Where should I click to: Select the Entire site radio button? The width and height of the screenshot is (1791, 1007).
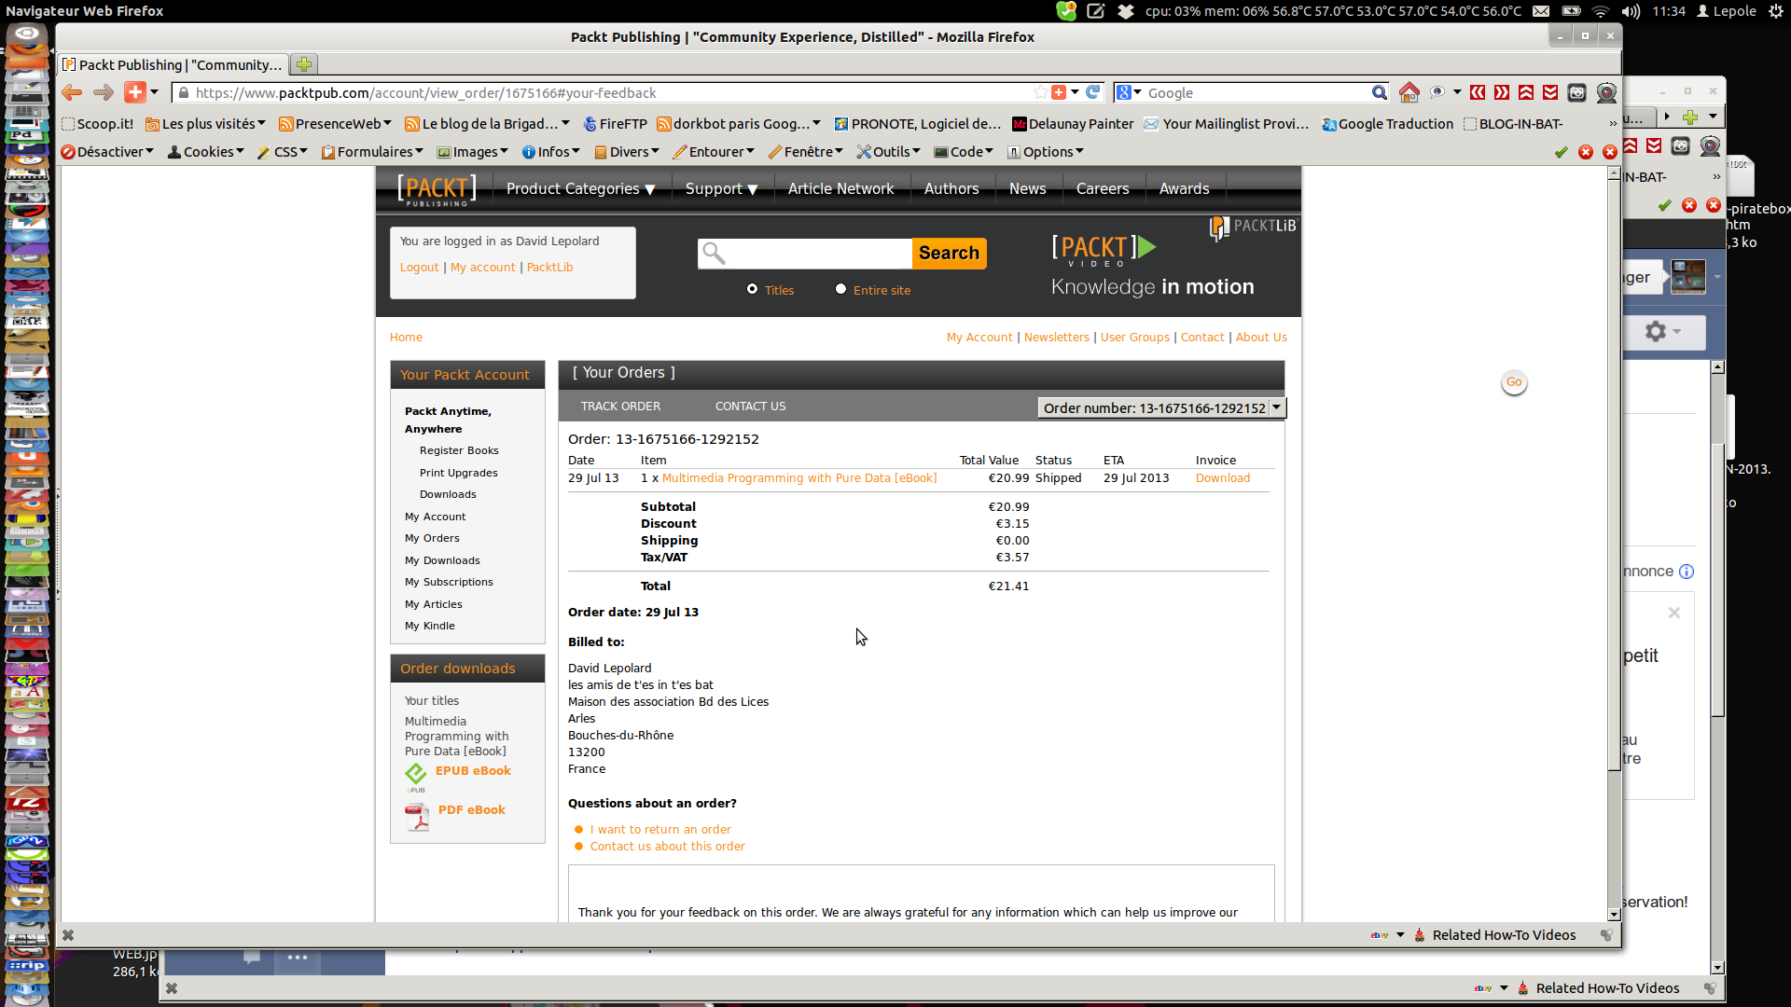coord(840,289)
